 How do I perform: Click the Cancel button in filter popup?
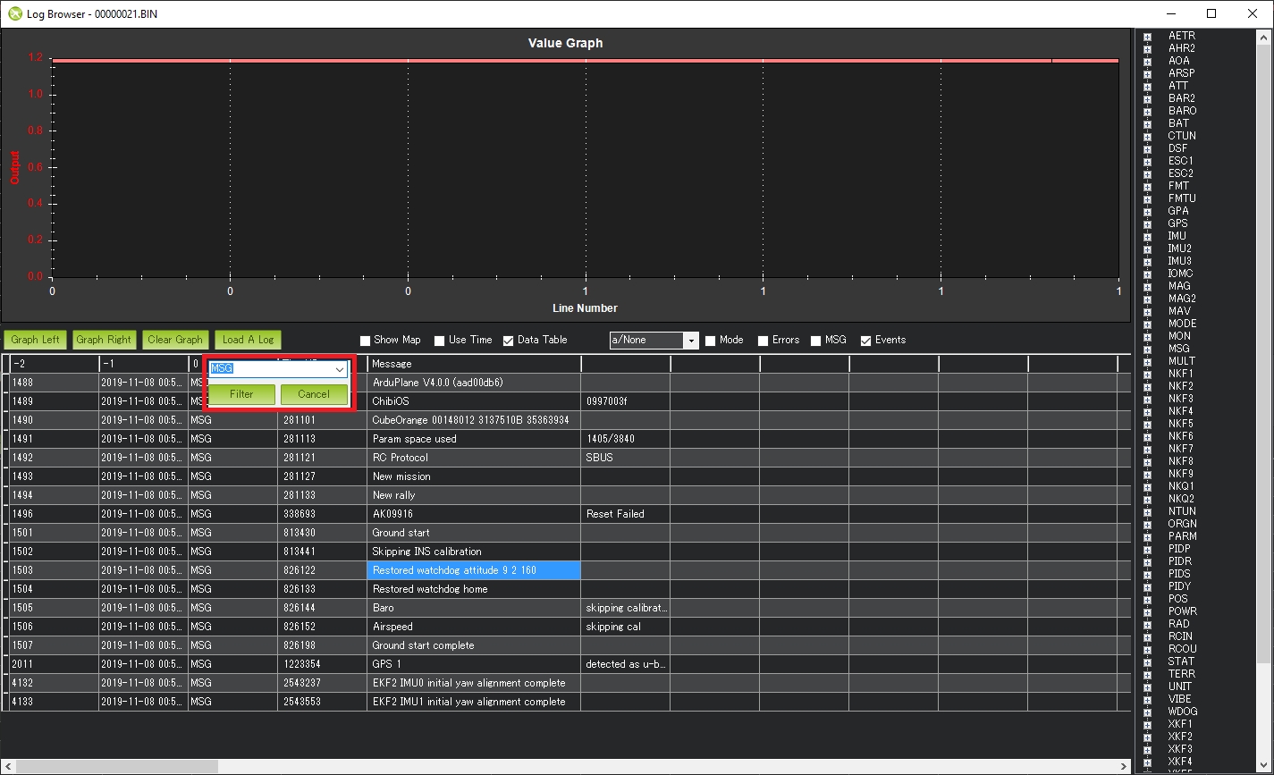coord(313,394)
